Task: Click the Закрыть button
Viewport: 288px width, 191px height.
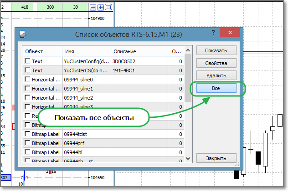Action: tap(216, 158)
